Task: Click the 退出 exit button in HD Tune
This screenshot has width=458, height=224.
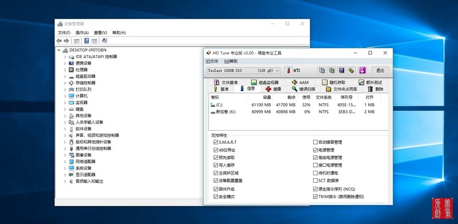Action: (380, 70)
